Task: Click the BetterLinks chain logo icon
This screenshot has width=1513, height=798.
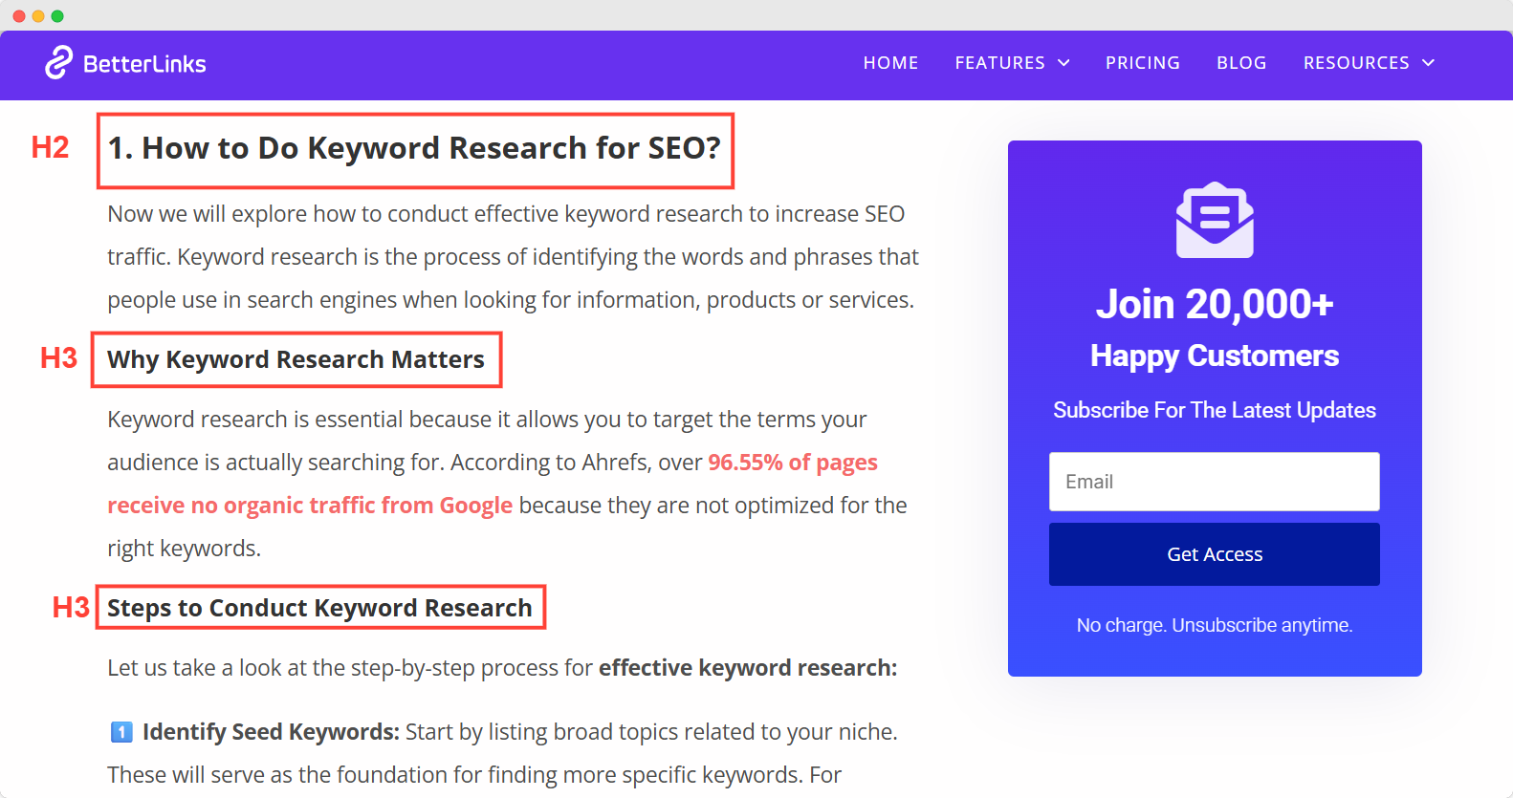Action: pyautogui.click(x=58, y=63)
